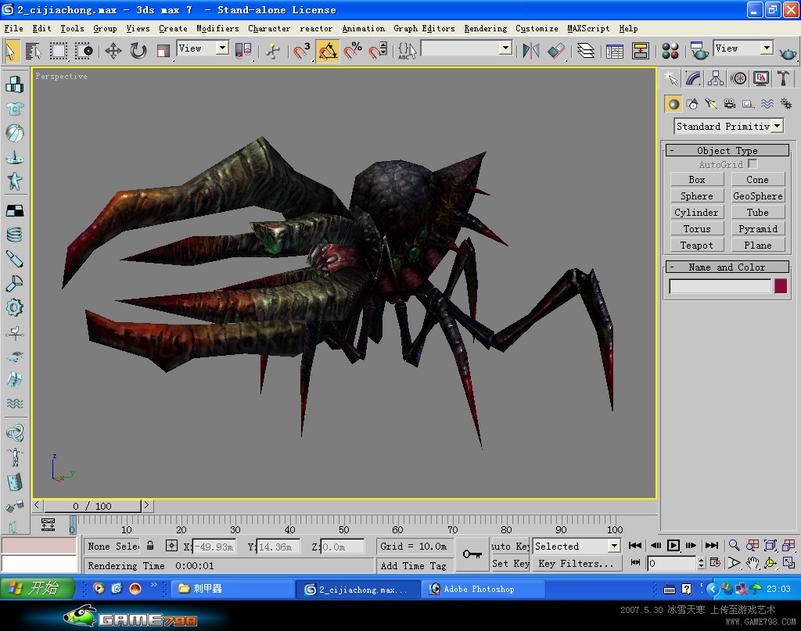Open the Key Filters dialog
Viewport: 801px width, 631px height.
click(577, 564)
